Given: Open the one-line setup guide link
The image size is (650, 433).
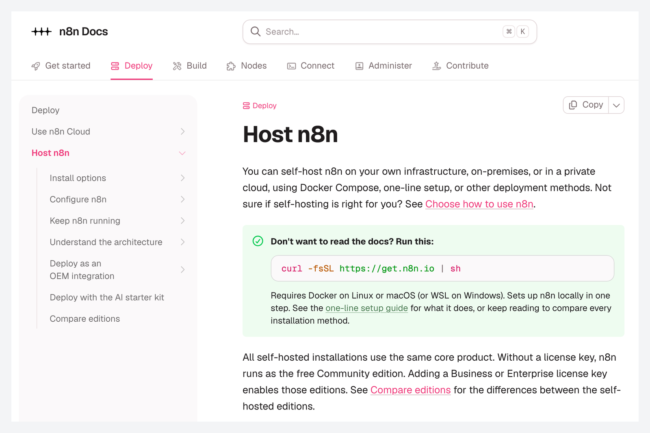Looking at the screenshot, I should [x=367, y=308].
